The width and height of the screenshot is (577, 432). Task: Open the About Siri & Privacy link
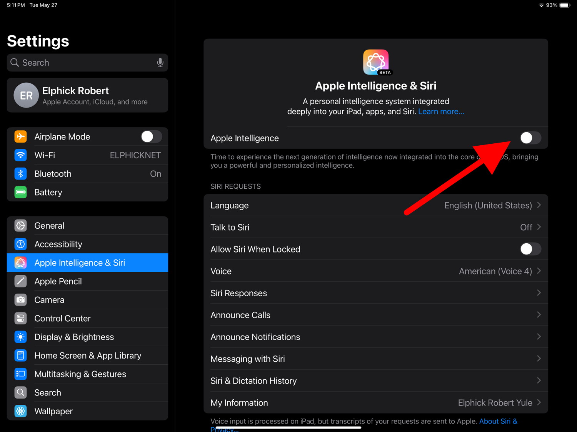(x=498, y=421)
